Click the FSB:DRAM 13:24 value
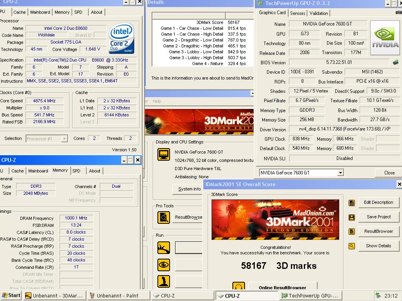 tap(76, 225)
